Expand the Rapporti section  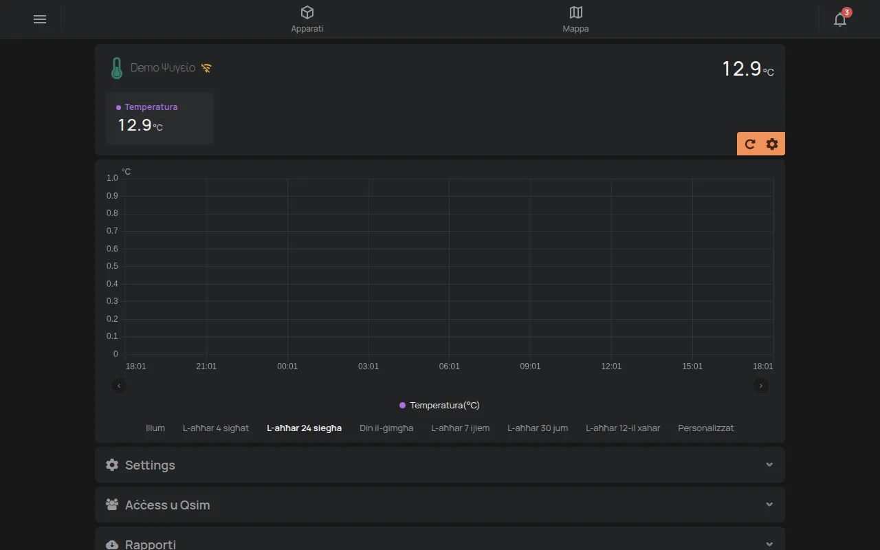pos(440,540)
